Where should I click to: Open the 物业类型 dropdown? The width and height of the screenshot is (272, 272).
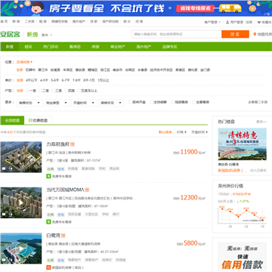57,103
